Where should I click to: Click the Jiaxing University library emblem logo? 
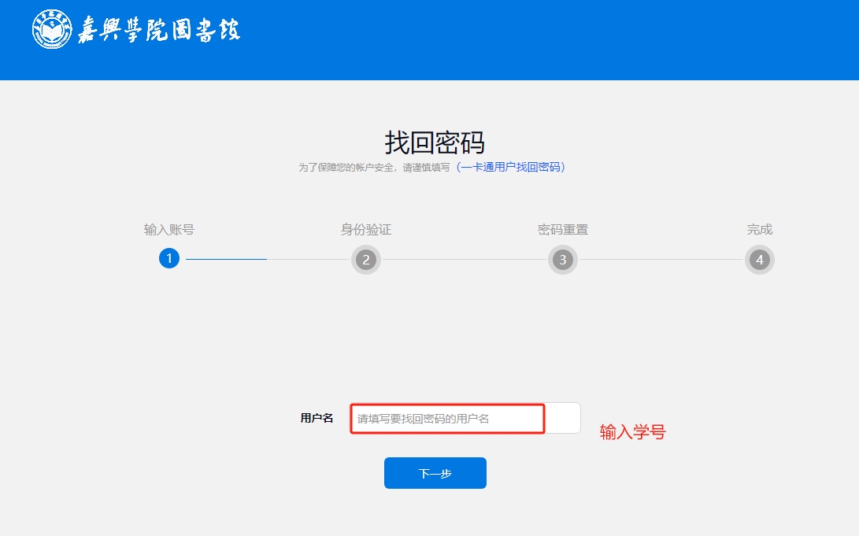click(x=52, y=29)
